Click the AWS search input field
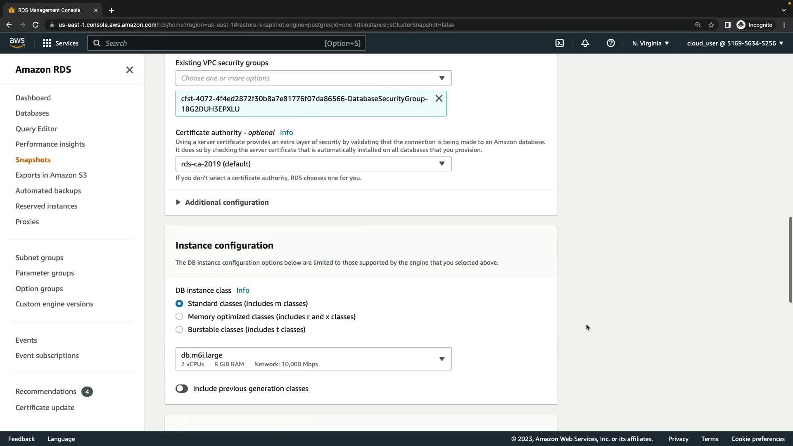Viewport: 793px width, 446px height. tap(215, 43)
